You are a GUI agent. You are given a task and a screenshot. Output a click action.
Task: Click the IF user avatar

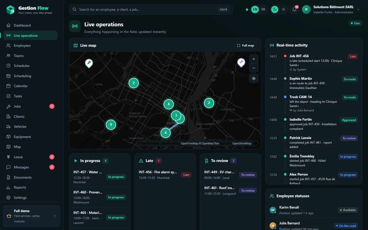(306, 9)
